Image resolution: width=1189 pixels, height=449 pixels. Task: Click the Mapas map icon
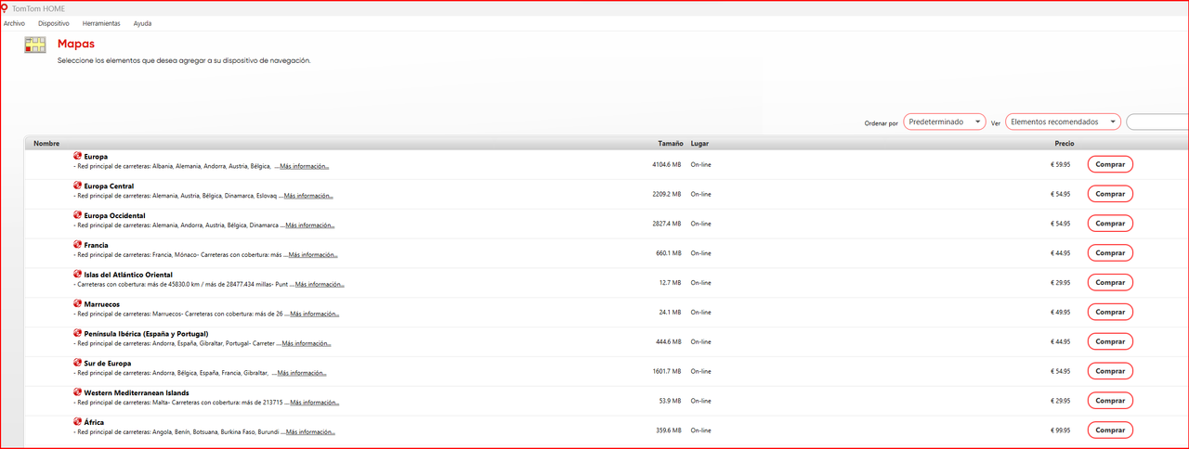[35, 46]
